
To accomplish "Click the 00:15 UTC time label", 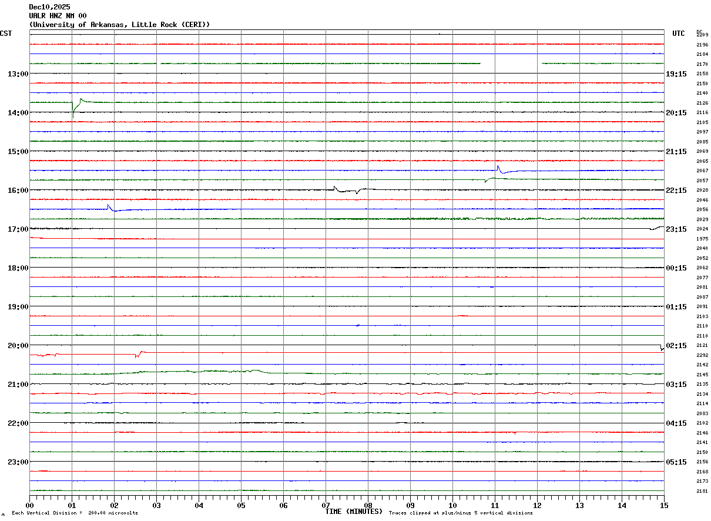I will point(676,268).
